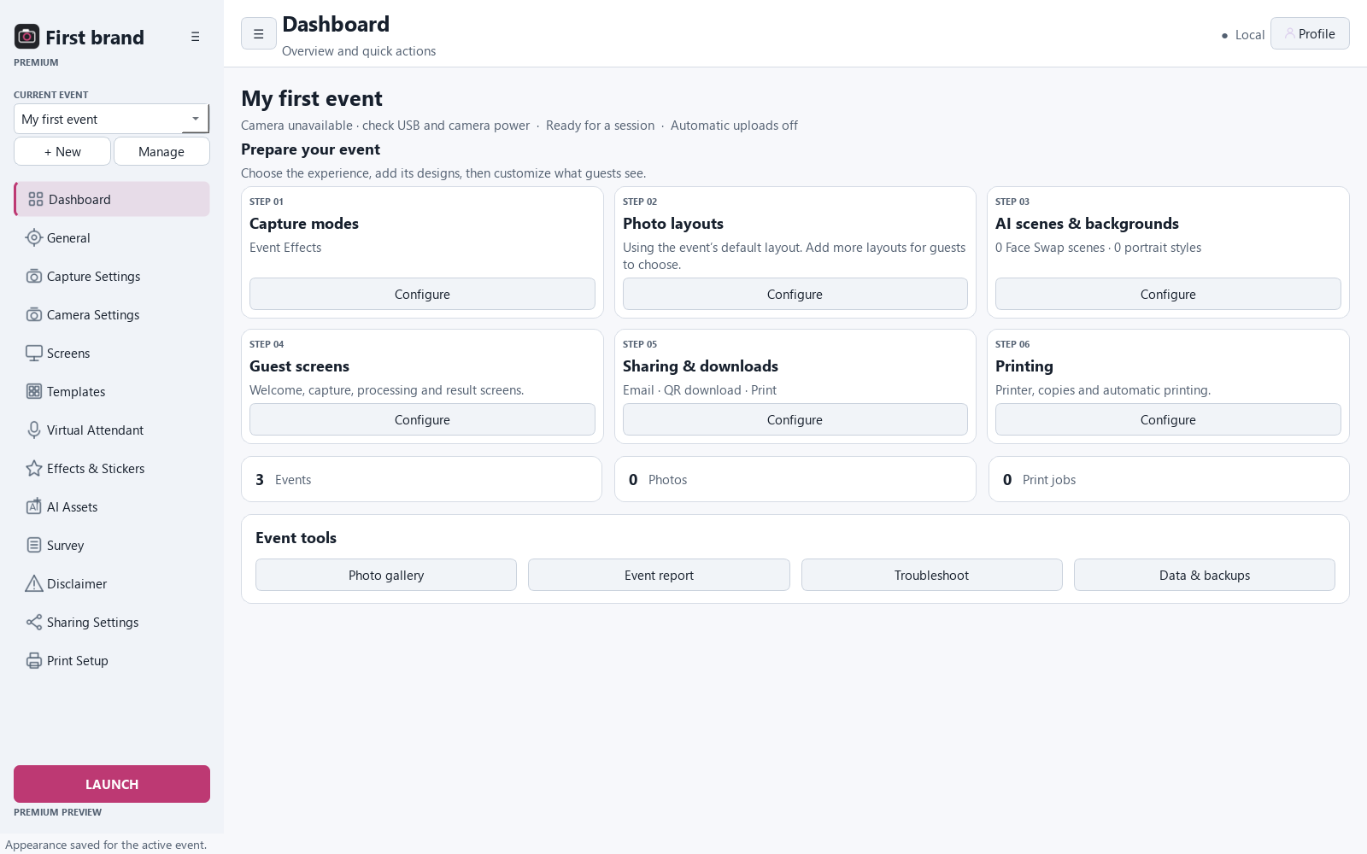Viewport: 1367px width, 854px height.
Task: Click the AI Assets icon
Action: pos(34,506)
